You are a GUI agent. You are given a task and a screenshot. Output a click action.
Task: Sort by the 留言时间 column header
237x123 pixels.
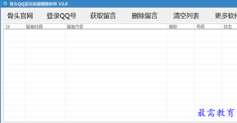click(45, 27)
